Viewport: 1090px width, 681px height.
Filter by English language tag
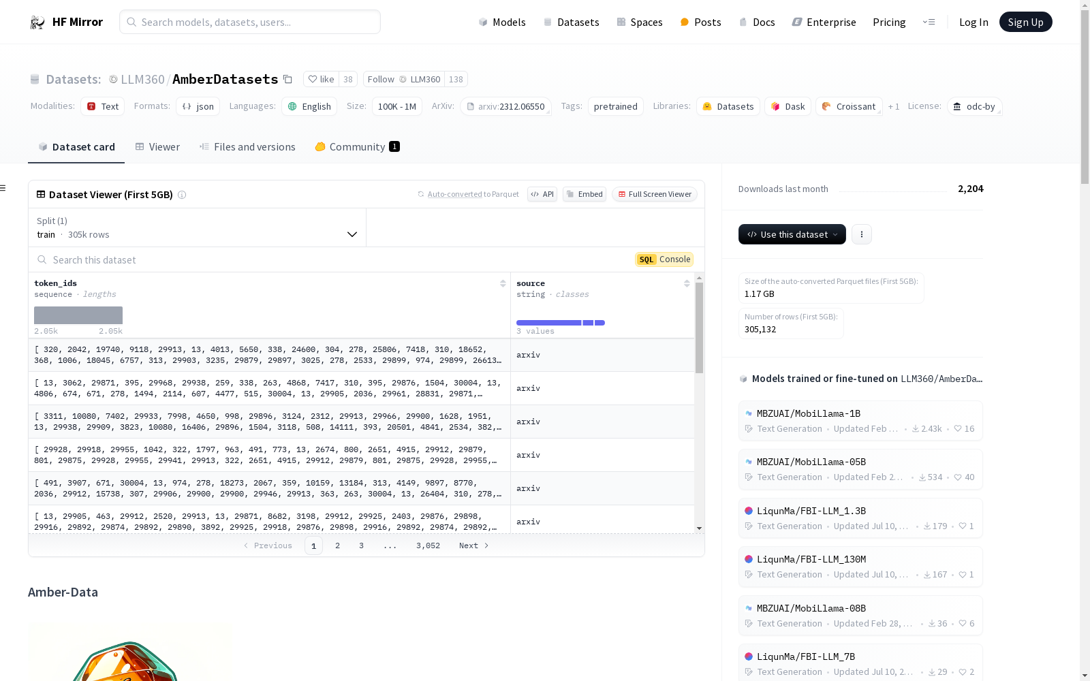pos(309,106)
